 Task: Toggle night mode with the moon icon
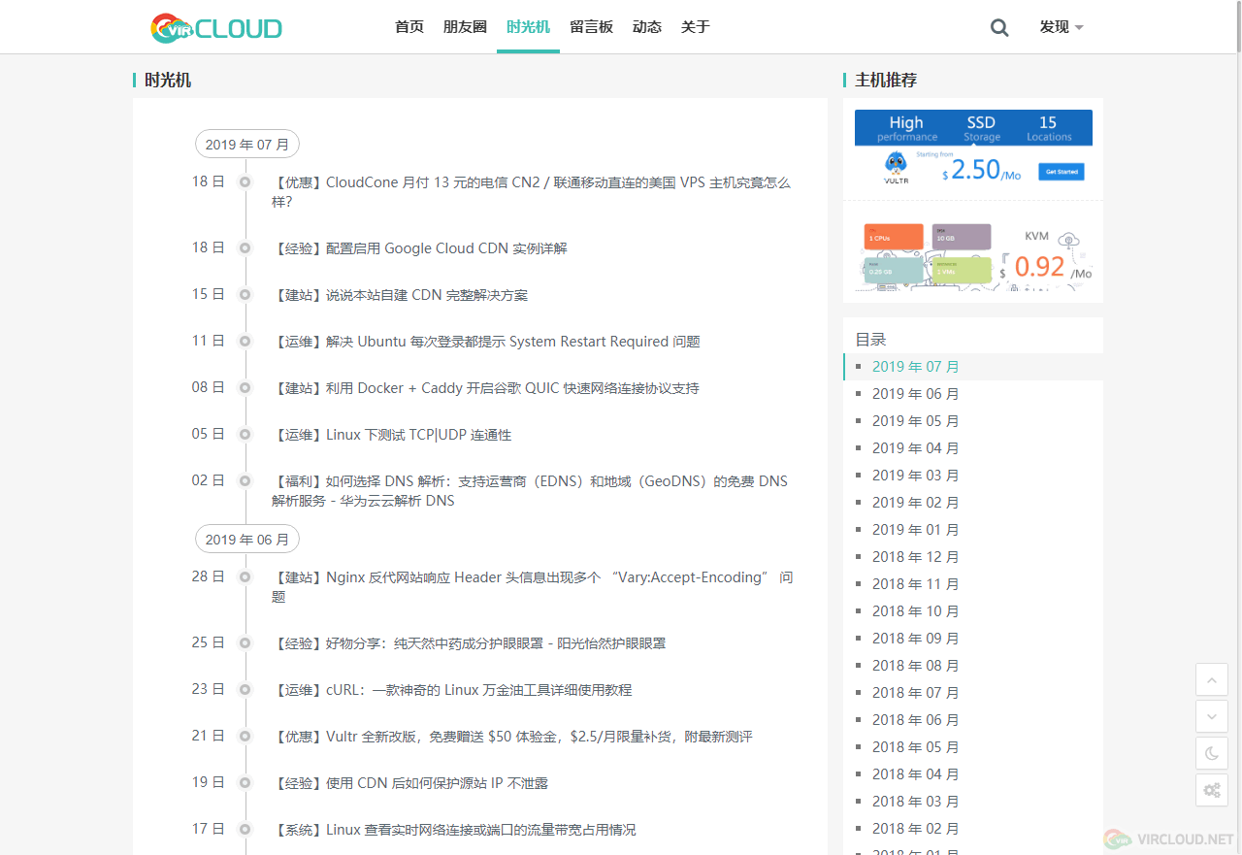(1212, 753)
